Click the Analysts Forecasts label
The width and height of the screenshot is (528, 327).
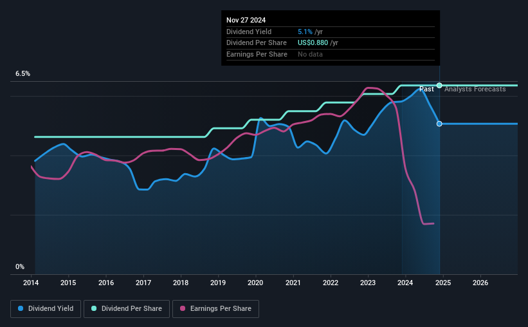coord(475,89)
